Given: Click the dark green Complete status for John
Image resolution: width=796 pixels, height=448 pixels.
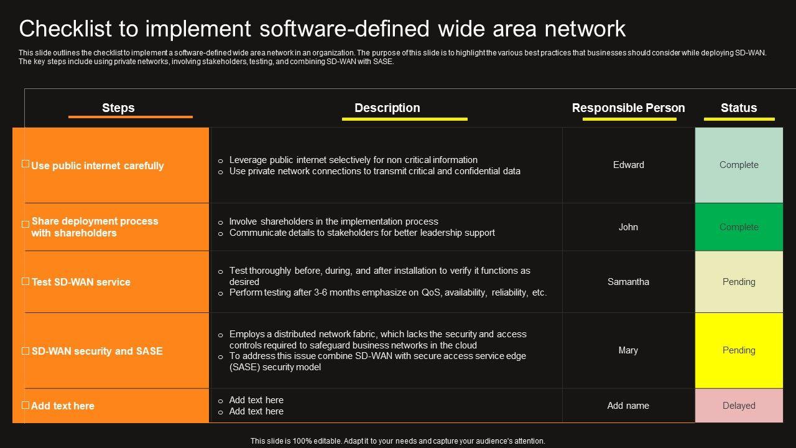Looking at the screenshot, I should click(x=739, y=227).
